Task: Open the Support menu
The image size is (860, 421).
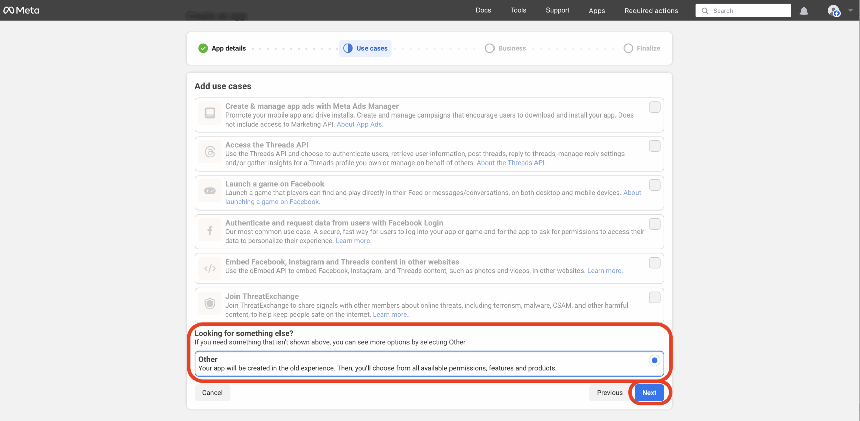Action: (557, 10)
